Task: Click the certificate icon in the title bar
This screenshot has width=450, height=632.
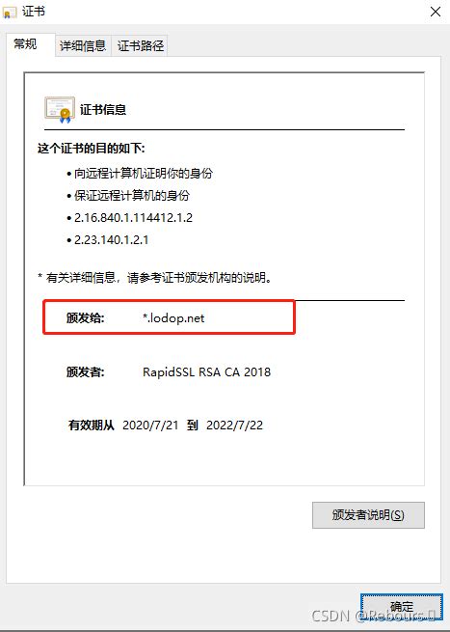Action: click(10, 13)
